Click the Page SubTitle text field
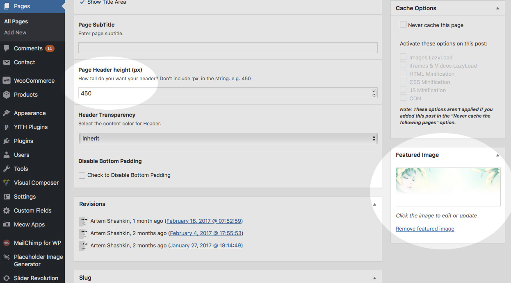Screen dimensions: 511x283 (228, 48)
